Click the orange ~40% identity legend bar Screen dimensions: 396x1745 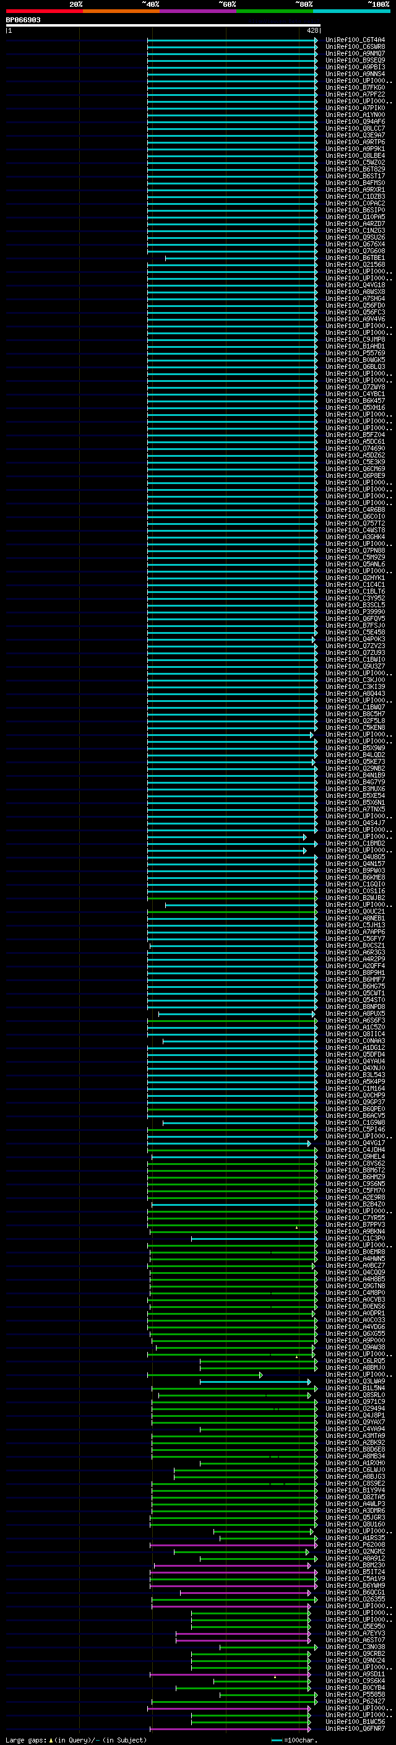[x=121, y=11]
